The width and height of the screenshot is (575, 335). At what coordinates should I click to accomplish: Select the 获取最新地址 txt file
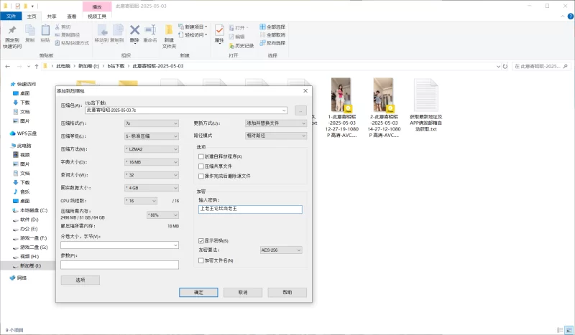point(425,105)
